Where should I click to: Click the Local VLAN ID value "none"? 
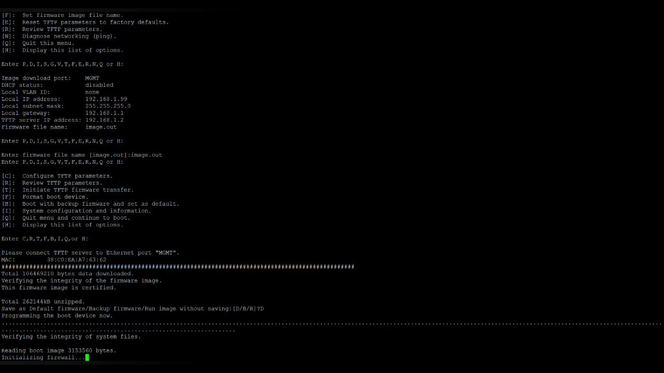pos(92,92)
